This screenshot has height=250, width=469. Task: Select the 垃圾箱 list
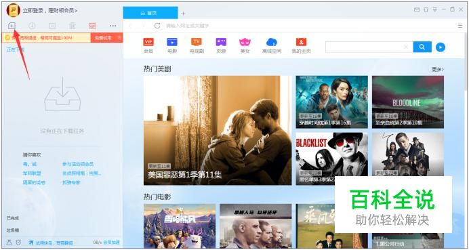(13, 230)
